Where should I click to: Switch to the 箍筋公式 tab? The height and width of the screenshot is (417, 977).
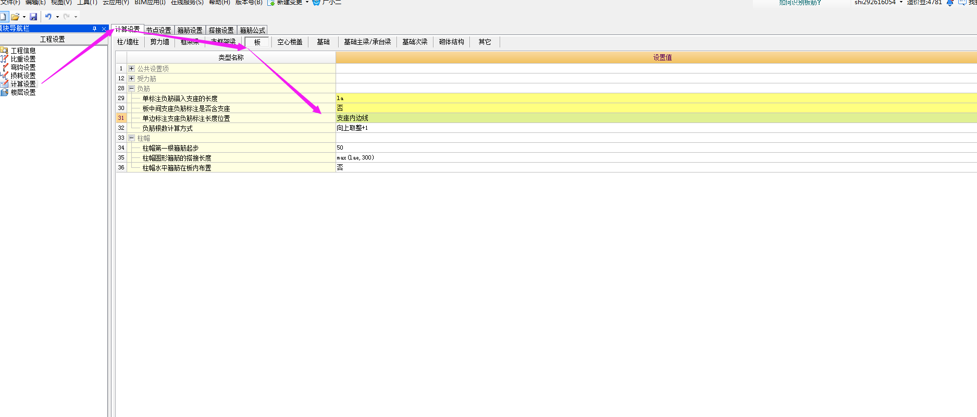pyautogui.click(x=252, y=30)
